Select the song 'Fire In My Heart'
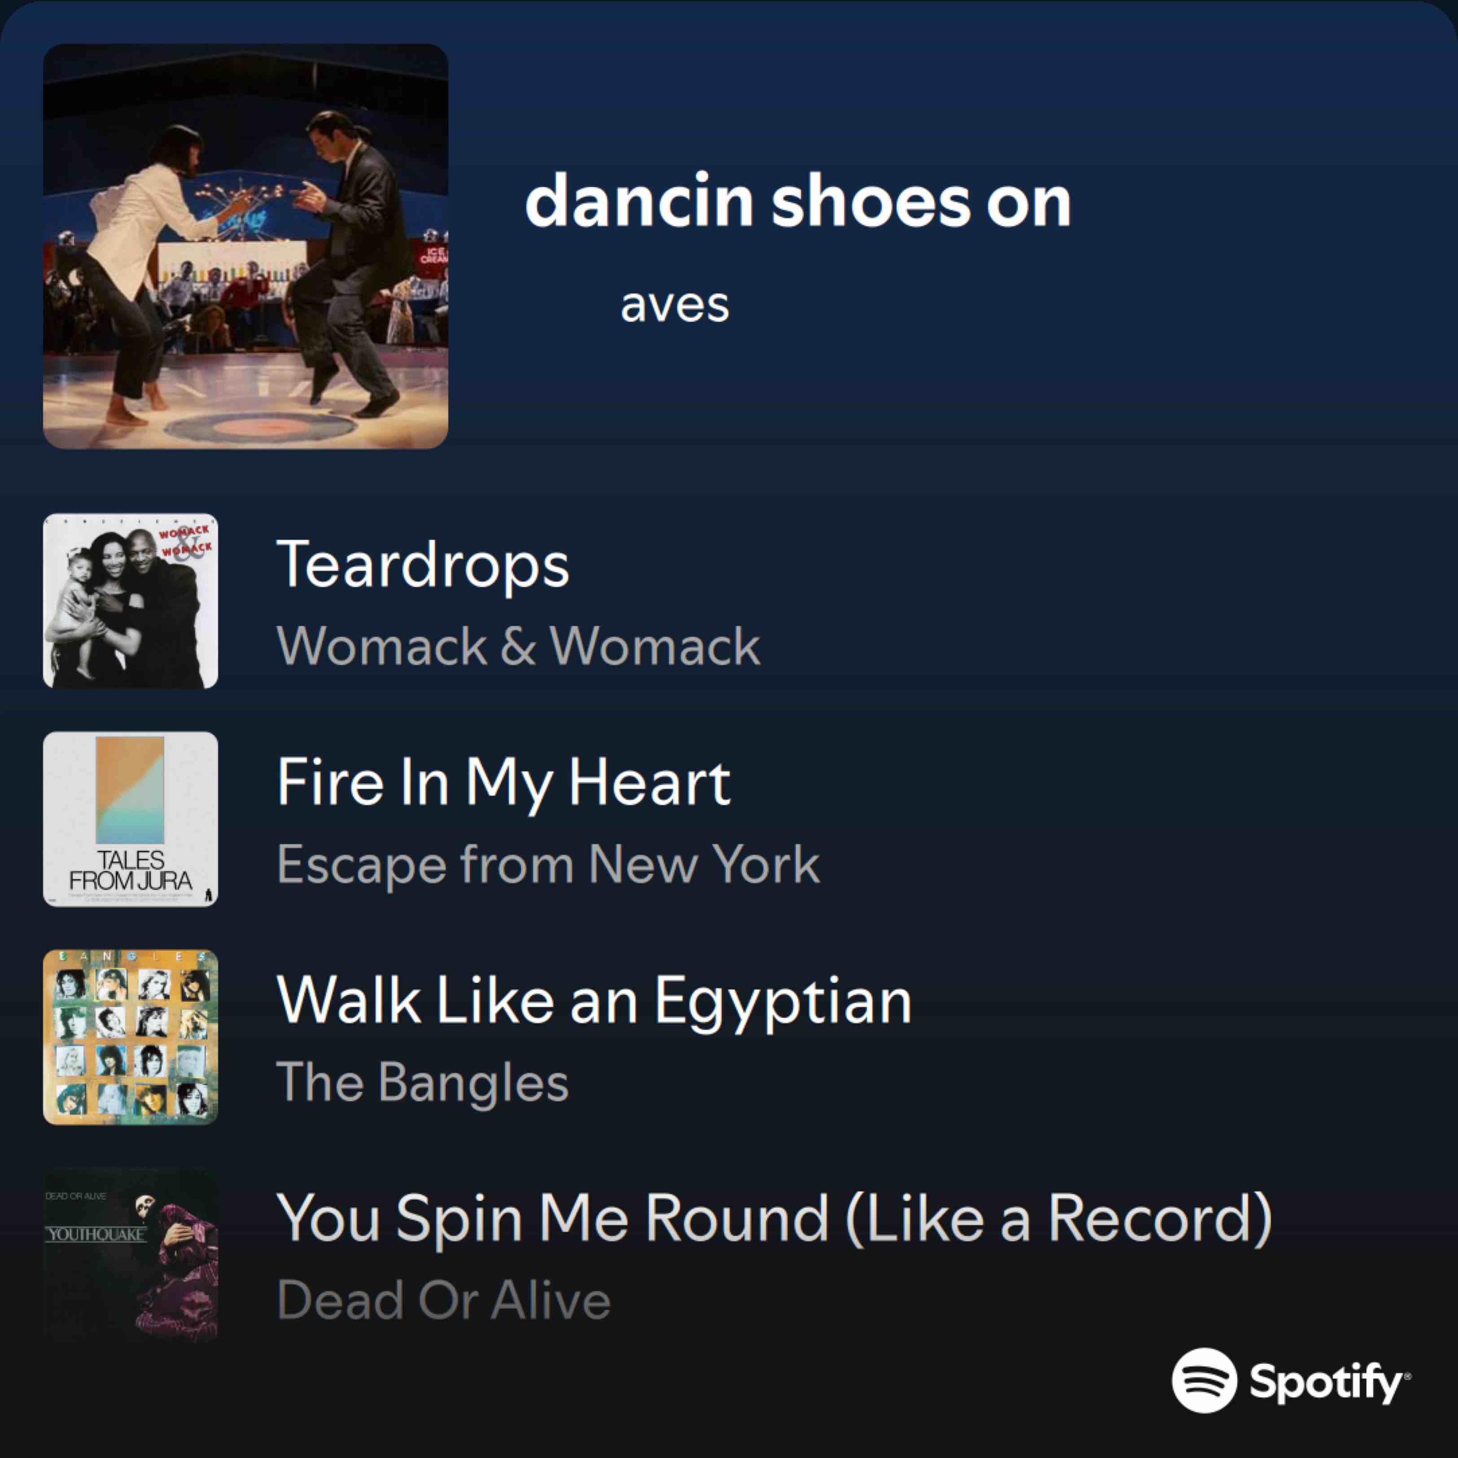 tap(504, 782)
